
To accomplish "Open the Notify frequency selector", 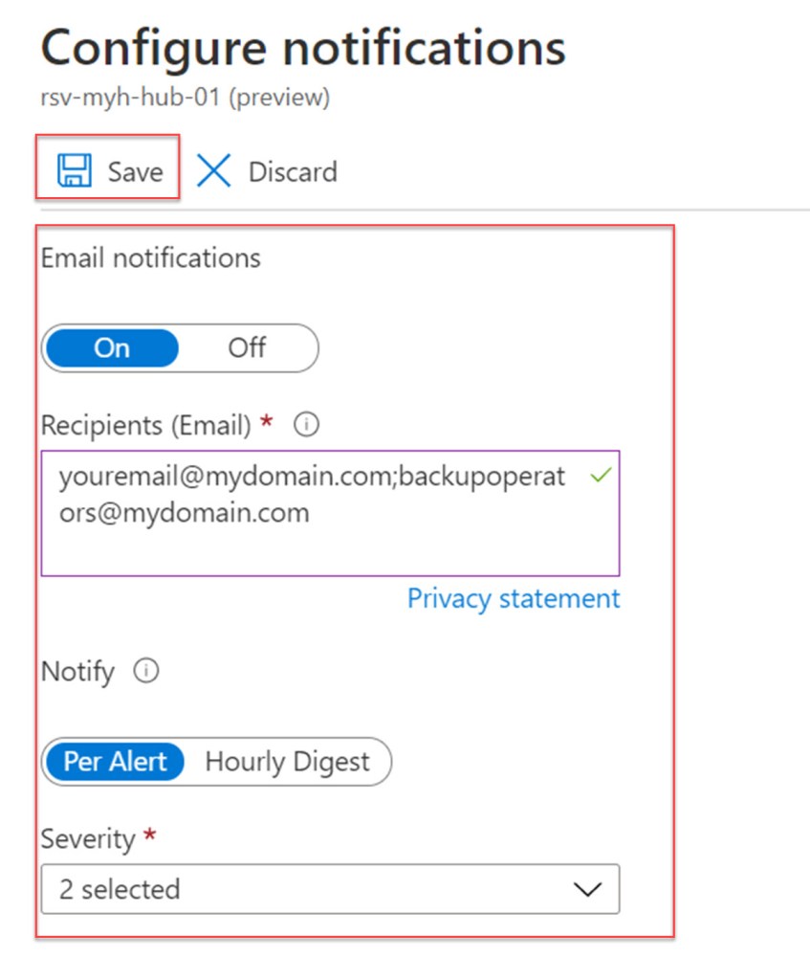I will [x=215, y=762].
